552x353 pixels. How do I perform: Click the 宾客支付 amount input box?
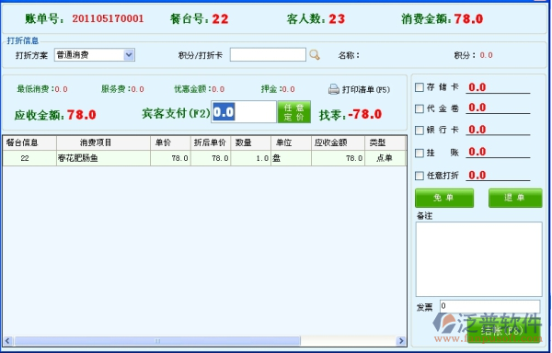pos(244,112)
